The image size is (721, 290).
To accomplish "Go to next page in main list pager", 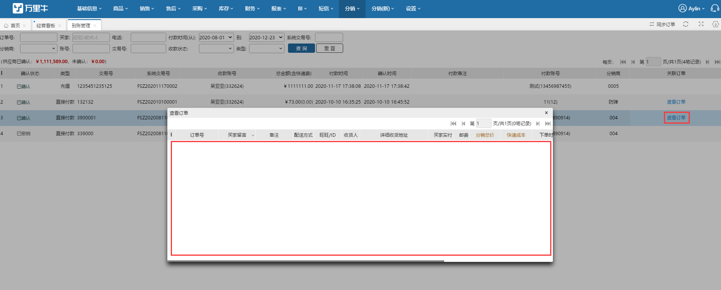I will tap(708, 62).
